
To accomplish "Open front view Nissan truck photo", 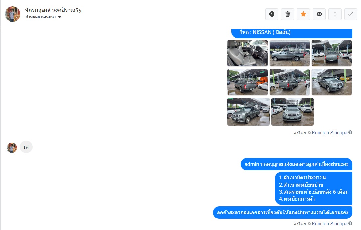I will [293, 112].
